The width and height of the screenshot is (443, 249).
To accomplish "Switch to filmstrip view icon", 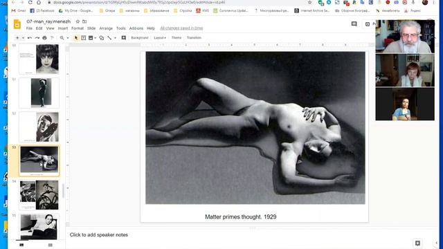I will (21, 245).
